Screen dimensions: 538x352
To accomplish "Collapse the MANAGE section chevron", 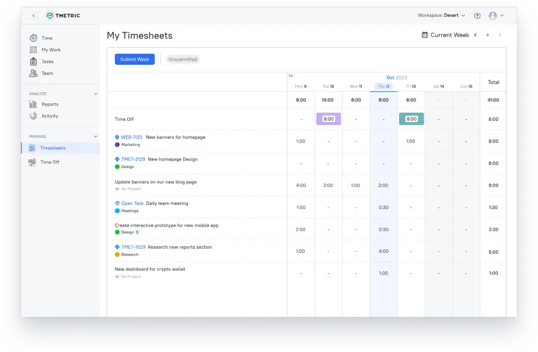I will click(x=95, y=136).
